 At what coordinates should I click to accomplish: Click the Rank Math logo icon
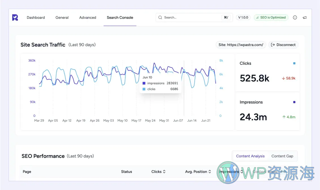tap(15, 17)
